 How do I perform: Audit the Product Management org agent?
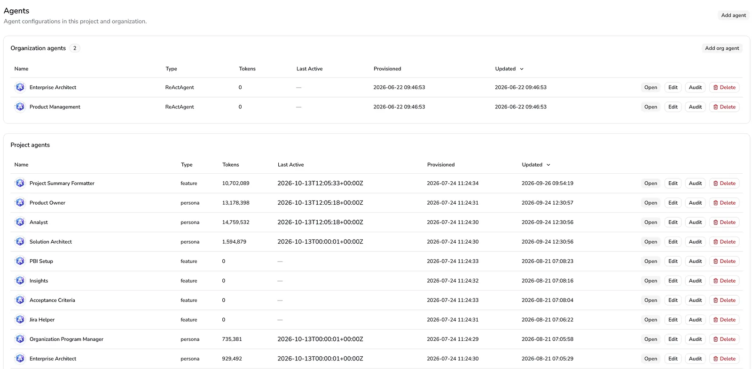coord(695,107)
